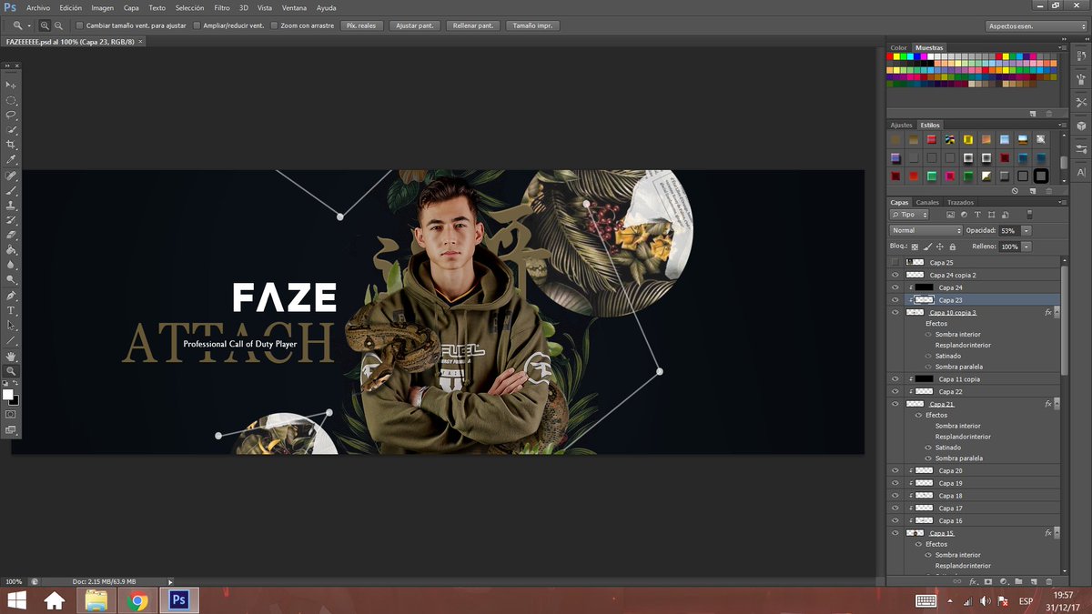Lock layer position icon

[940, 247]
